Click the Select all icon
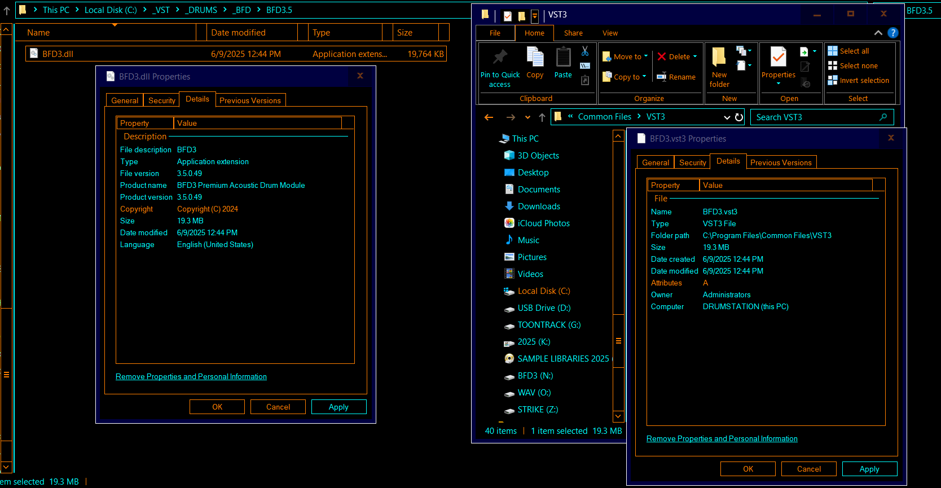 coord(833,51)
